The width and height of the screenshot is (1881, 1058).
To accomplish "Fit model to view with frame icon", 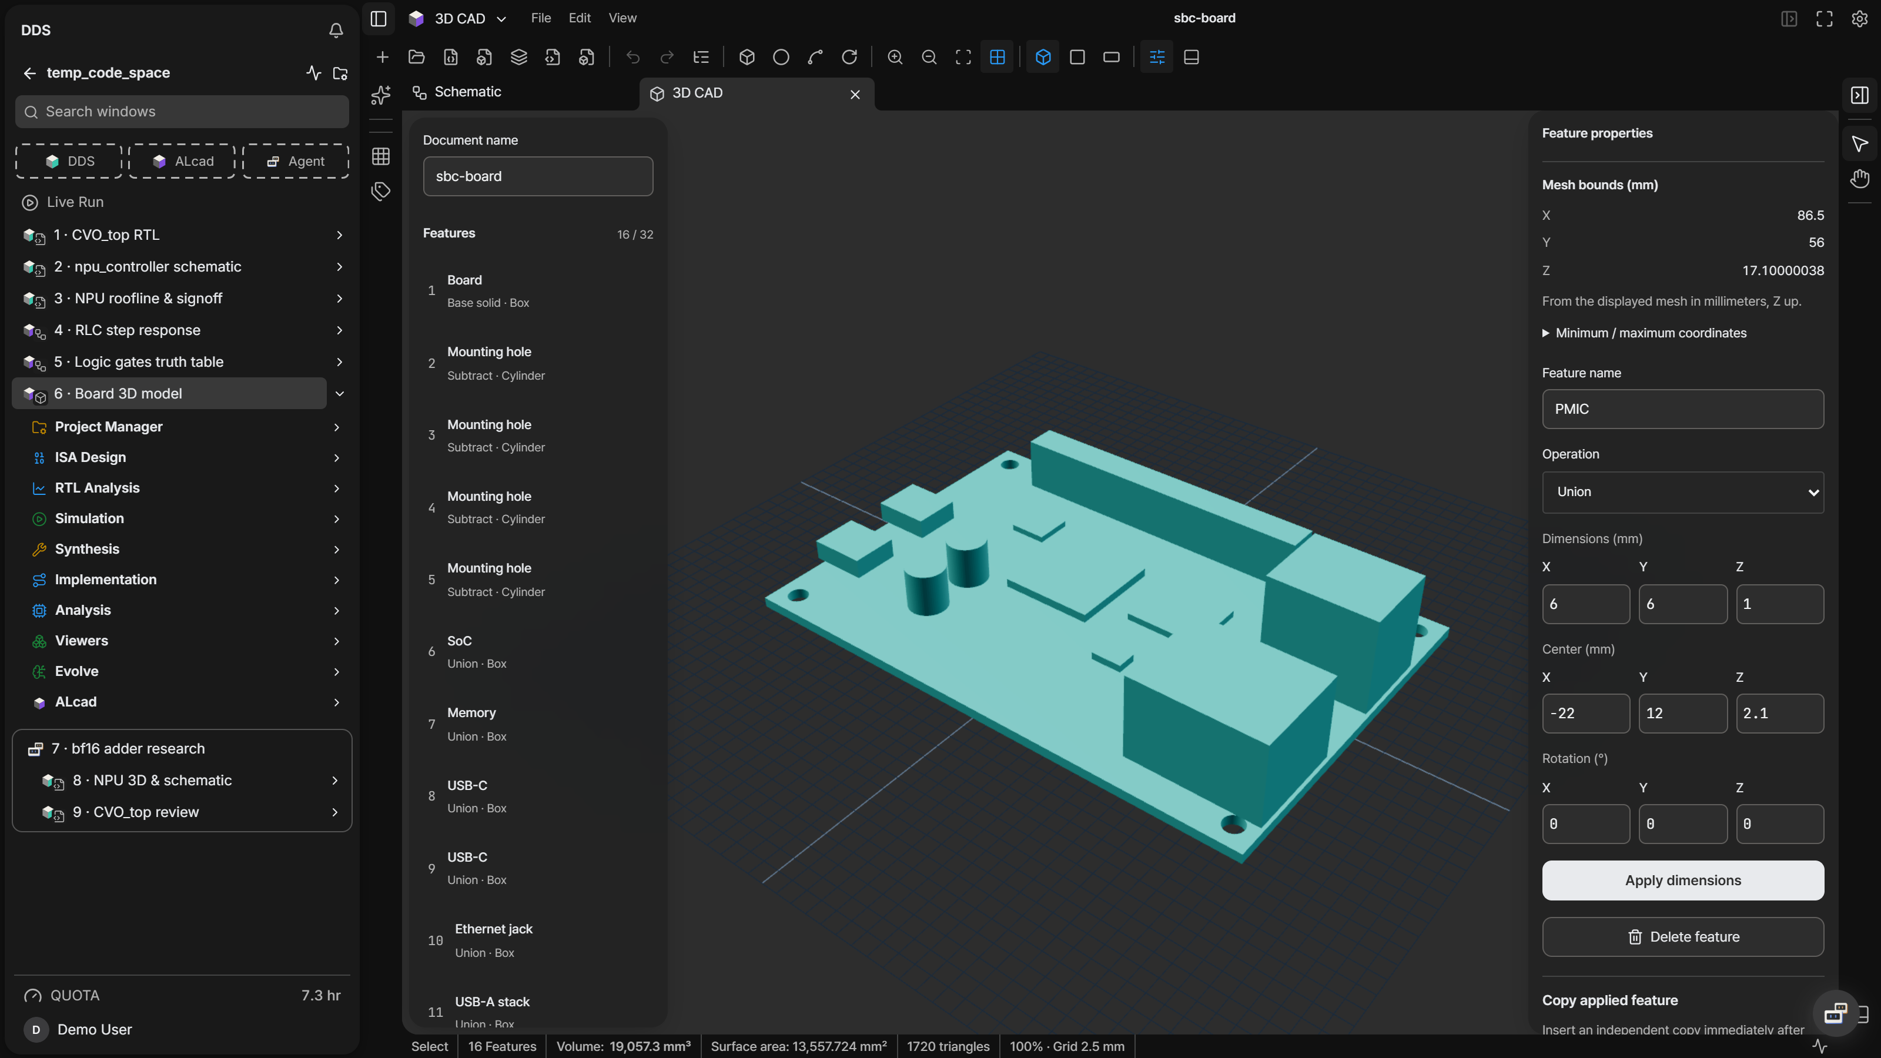I will click(x=963, y=57).
